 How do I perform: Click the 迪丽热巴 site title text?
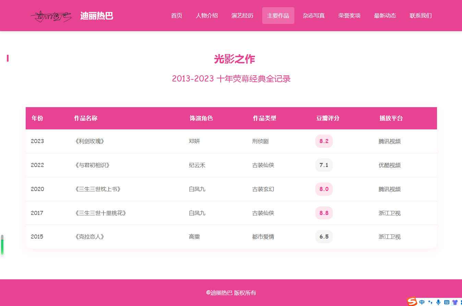point(97,16)
